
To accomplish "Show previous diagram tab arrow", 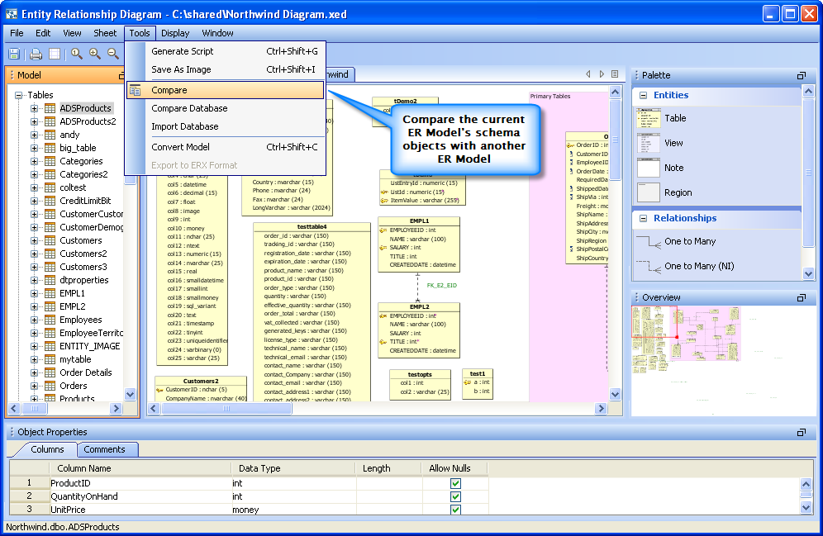I will (588, 74).
